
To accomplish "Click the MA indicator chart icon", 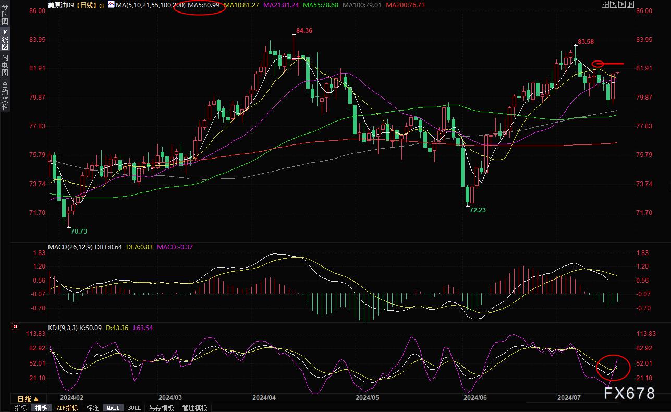I will (112, 5).
